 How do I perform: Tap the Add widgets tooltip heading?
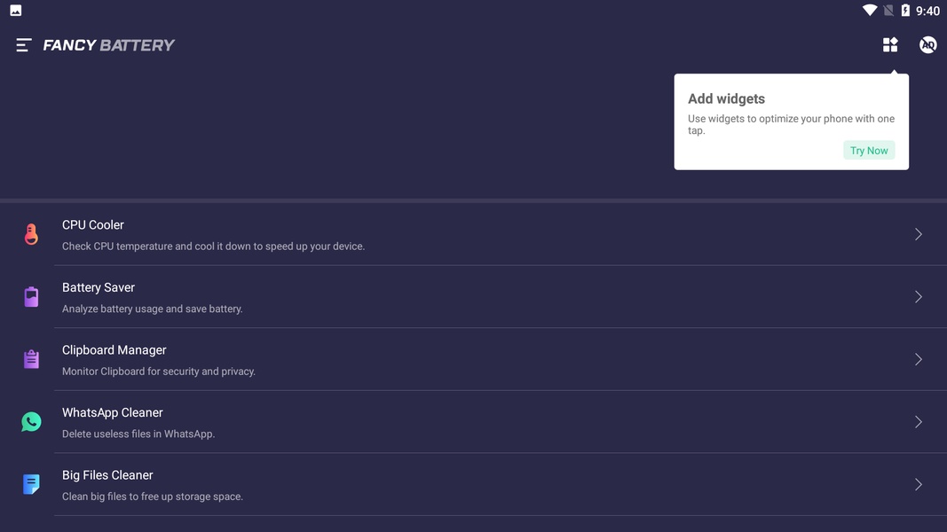(x=726, y=99)
